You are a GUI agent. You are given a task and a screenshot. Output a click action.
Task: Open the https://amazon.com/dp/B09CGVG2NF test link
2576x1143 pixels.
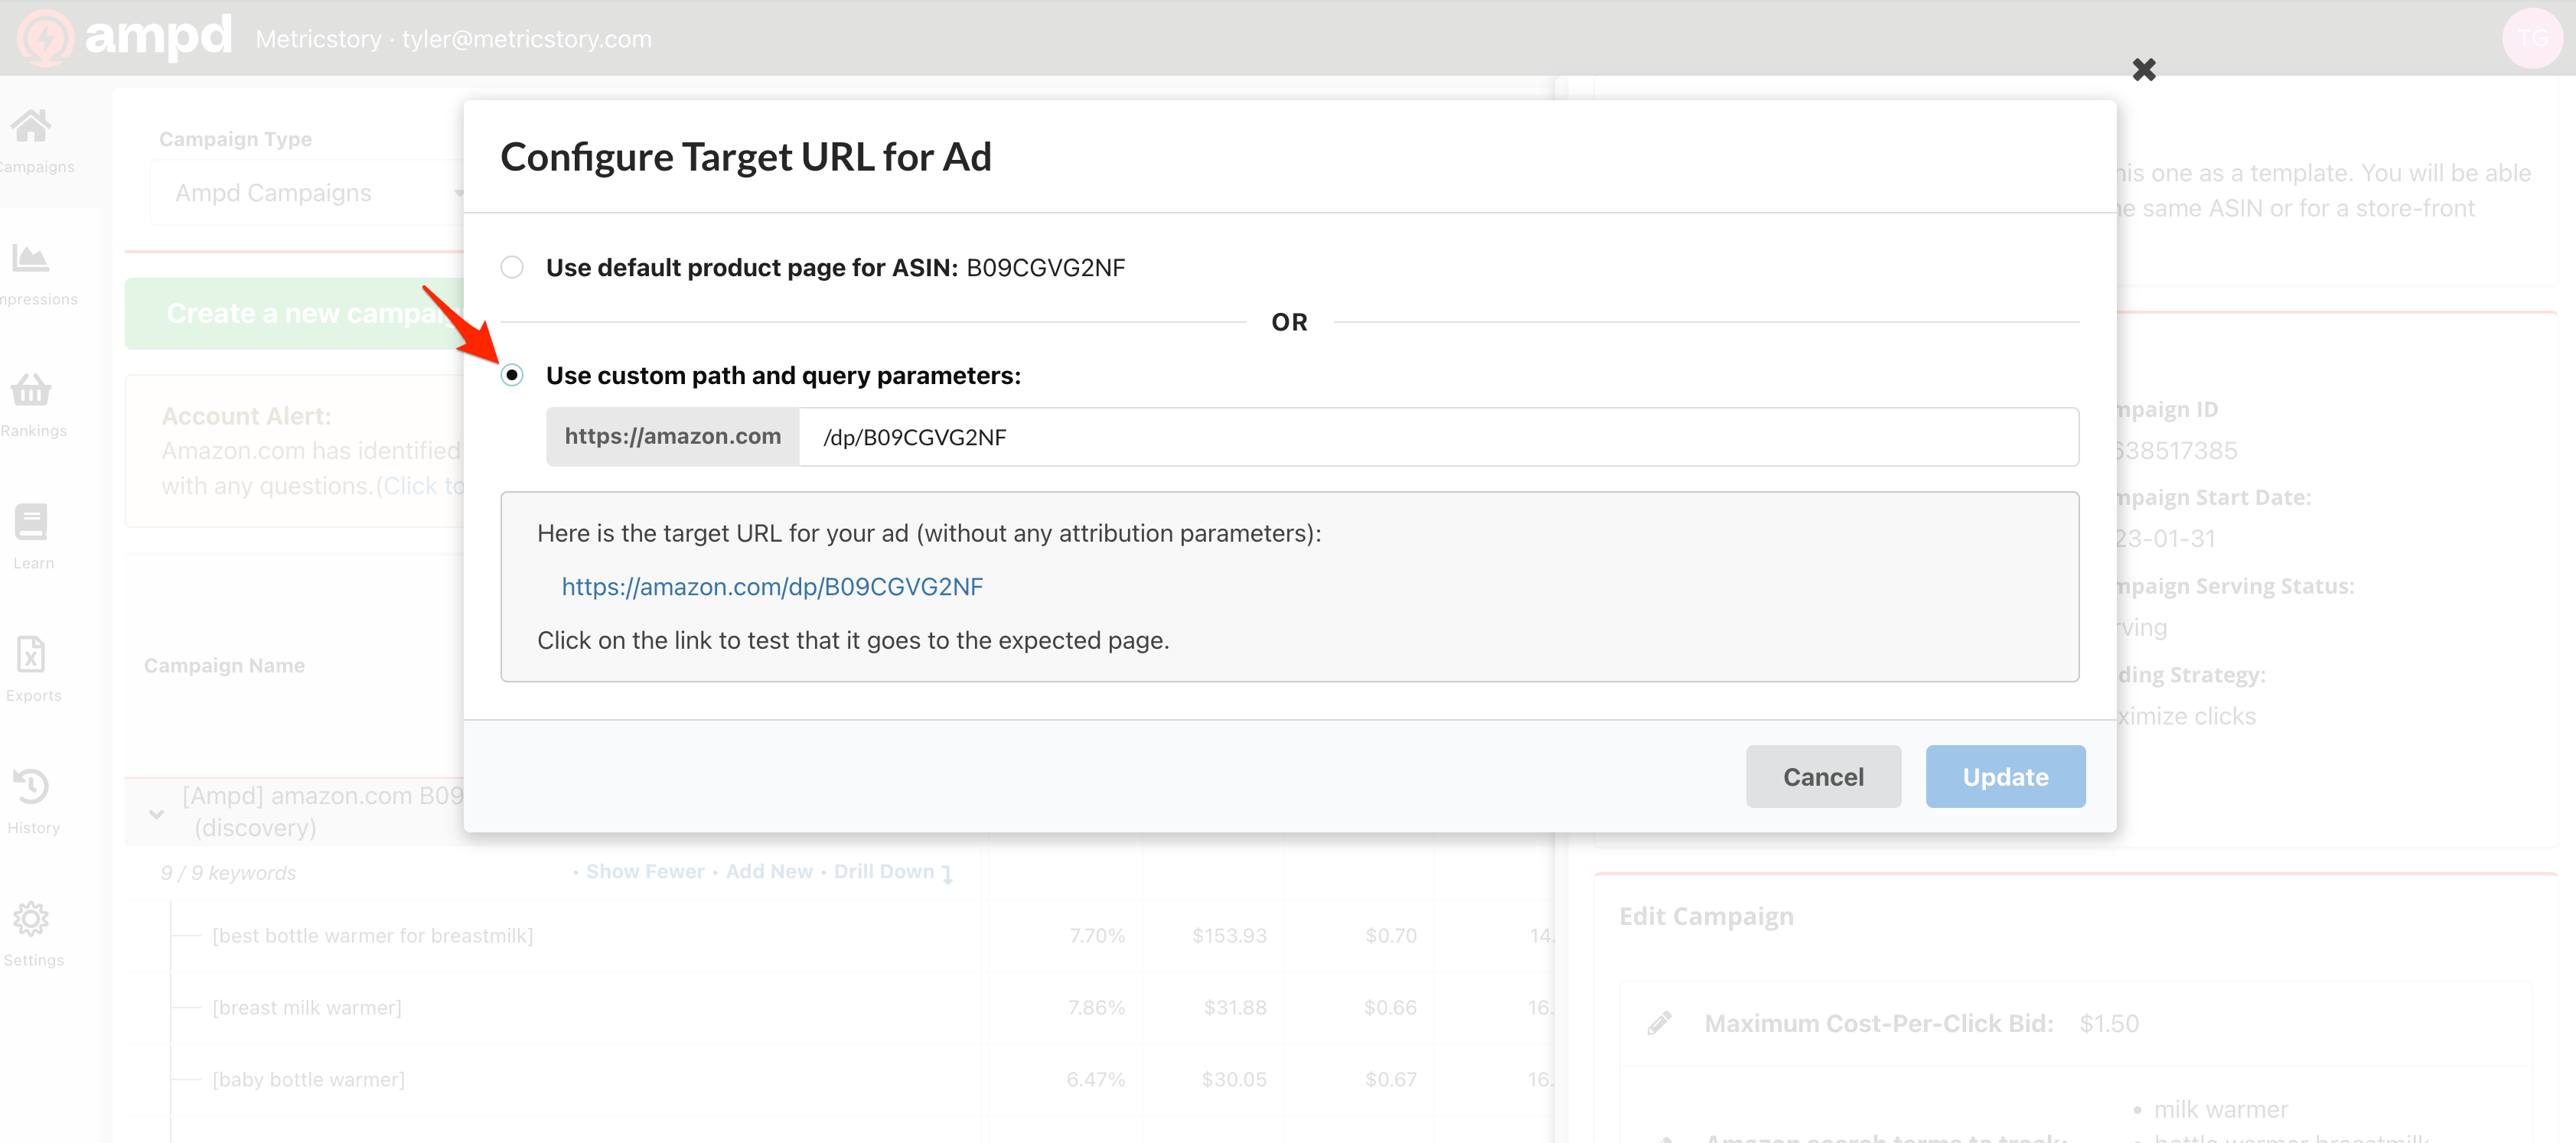coord(772,586)
